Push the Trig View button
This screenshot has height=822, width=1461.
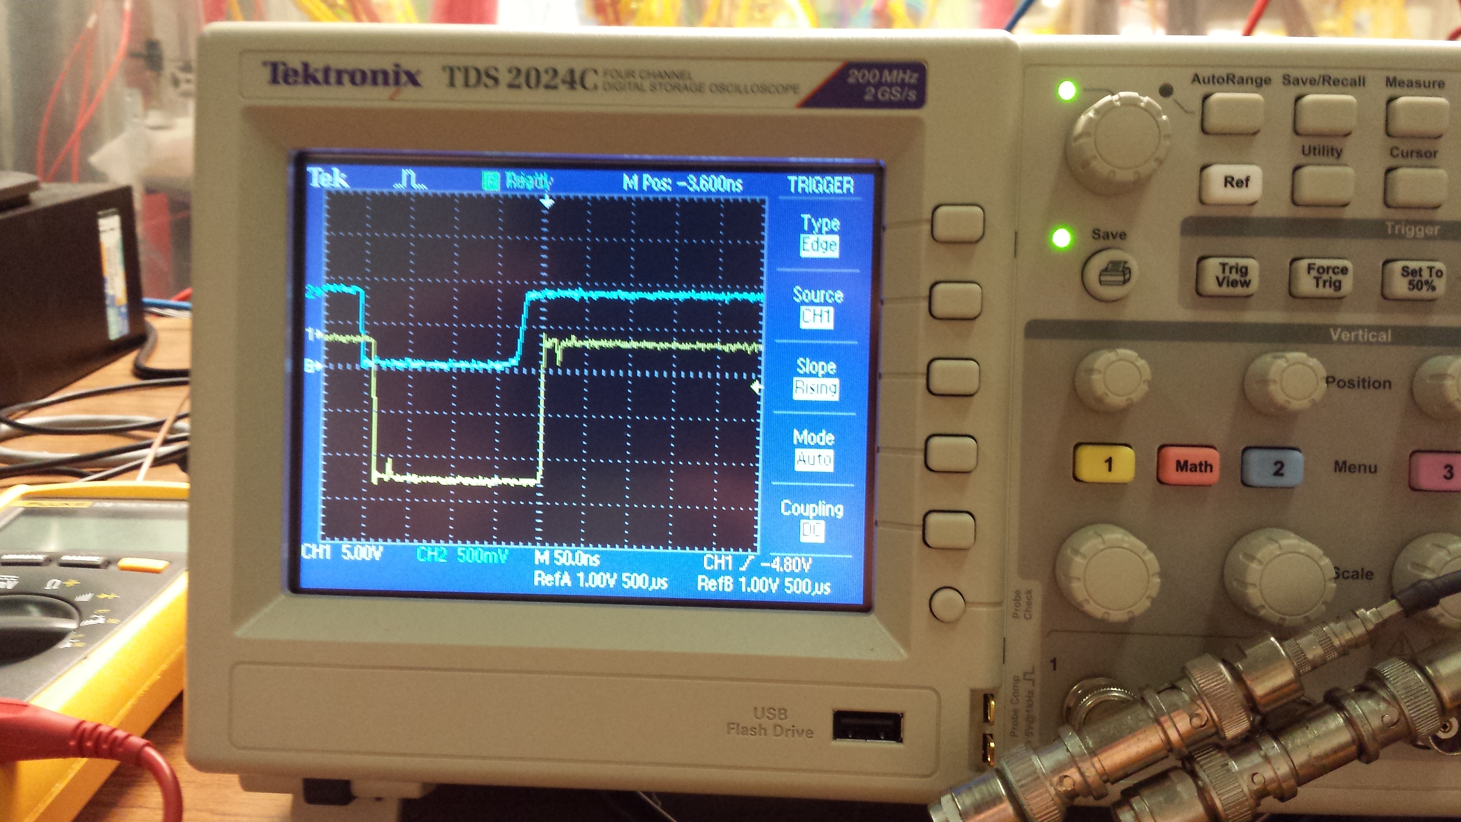[x=1227, y=276]
